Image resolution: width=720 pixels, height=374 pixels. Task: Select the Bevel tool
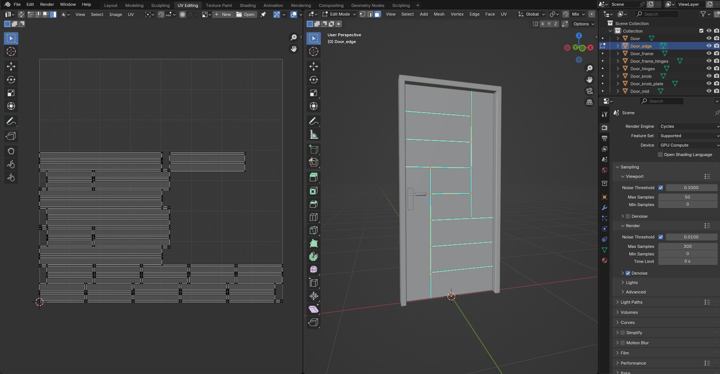313,204
